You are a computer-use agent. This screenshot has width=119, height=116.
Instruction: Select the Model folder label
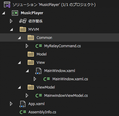(42, 54)
